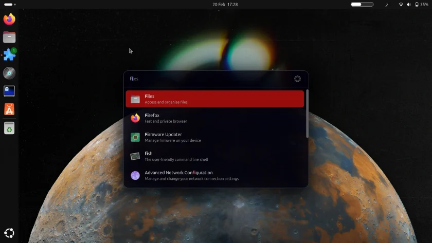Open Firefox from the dock
The height and width of the screenshot is (243, 432).
tap(9, 19)
